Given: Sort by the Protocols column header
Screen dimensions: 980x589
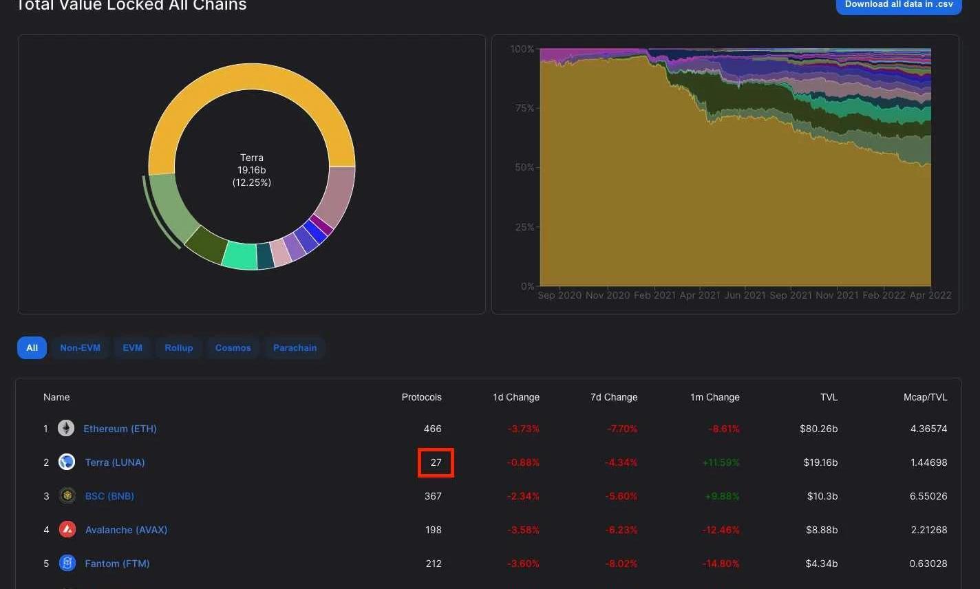Looking at the screenshot, I should [x=421, y=397].
